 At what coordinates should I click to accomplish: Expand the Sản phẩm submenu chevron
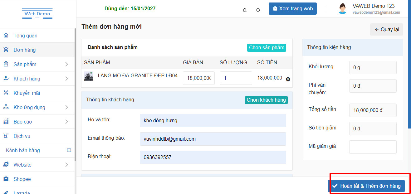click(x=66, y=64)
